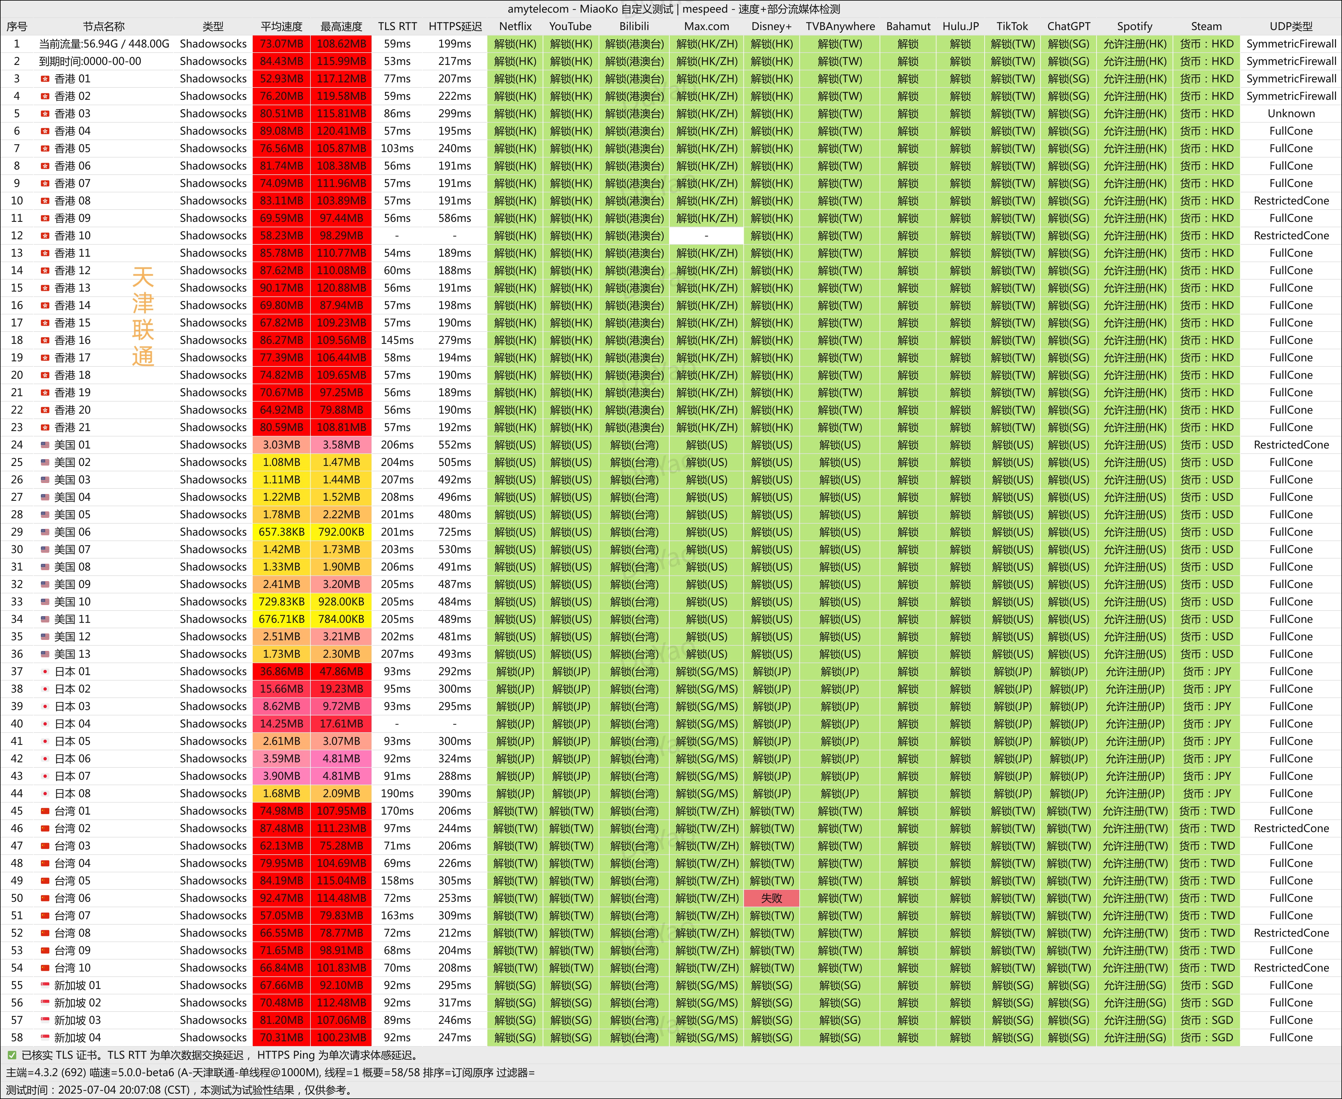Click the YouTube column header
The height and width of the screenshot is (1099, 1342).
[570, 26]
